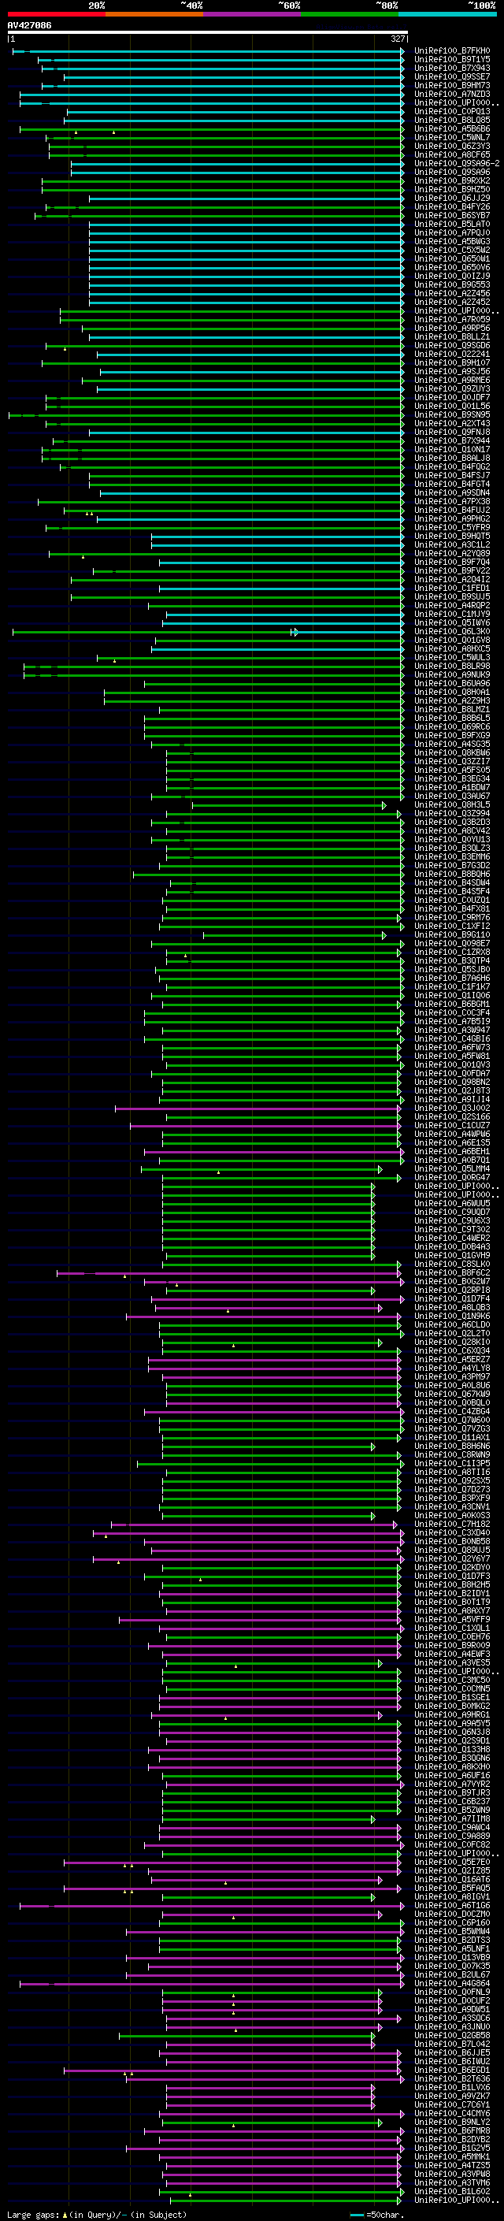The height and width of the screenshot is (2221, 504).
Task: Select the UniRef100_Q6JJ29 label
Action: [452, 199]
